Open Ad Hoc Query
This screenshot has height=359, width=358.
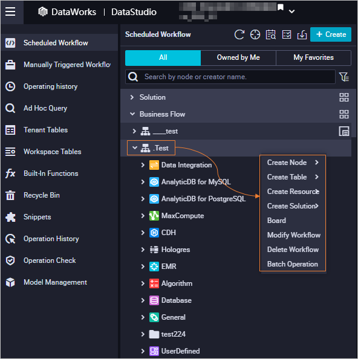[59, 108]
